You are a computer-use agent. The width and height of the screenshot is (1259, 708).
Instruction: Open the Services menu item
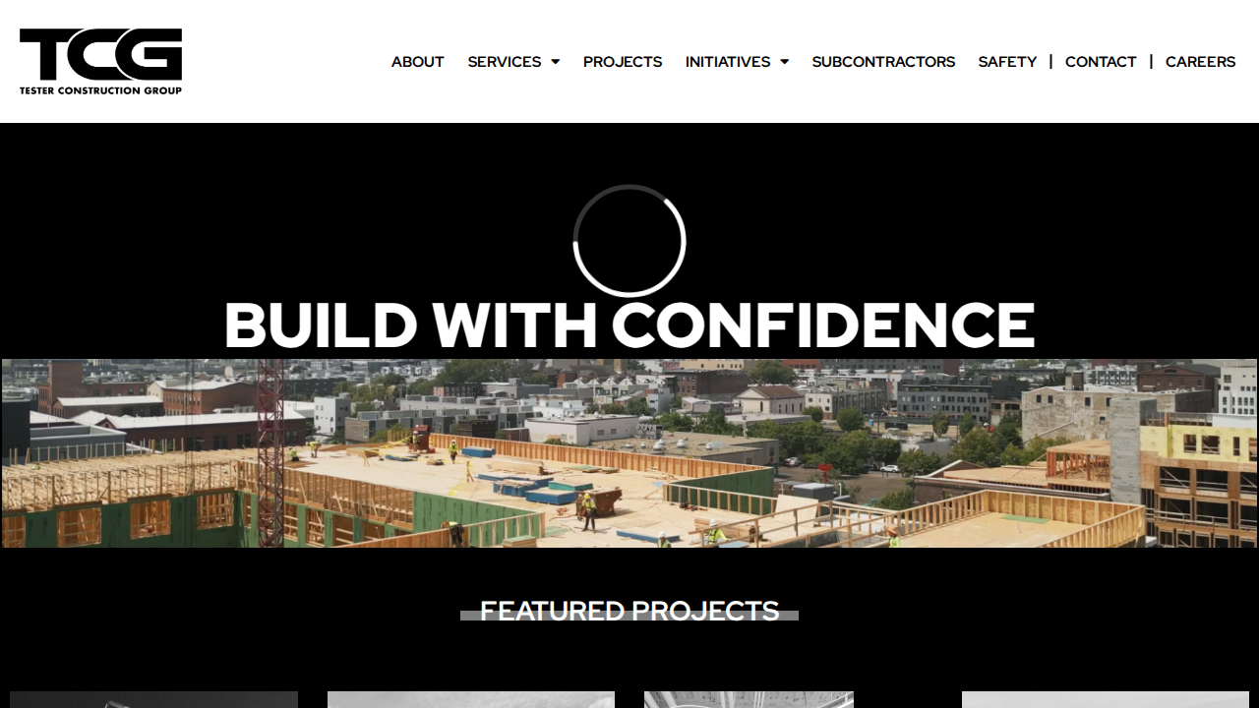pyautogui.click(x=505, y=62)
